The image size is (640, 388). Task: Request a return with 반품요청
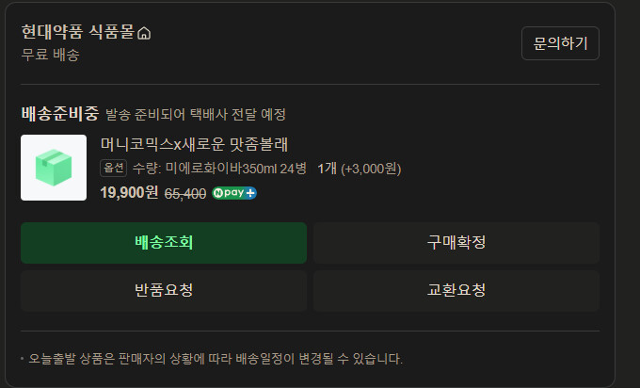pyautogui.click(x=164, y=290)
